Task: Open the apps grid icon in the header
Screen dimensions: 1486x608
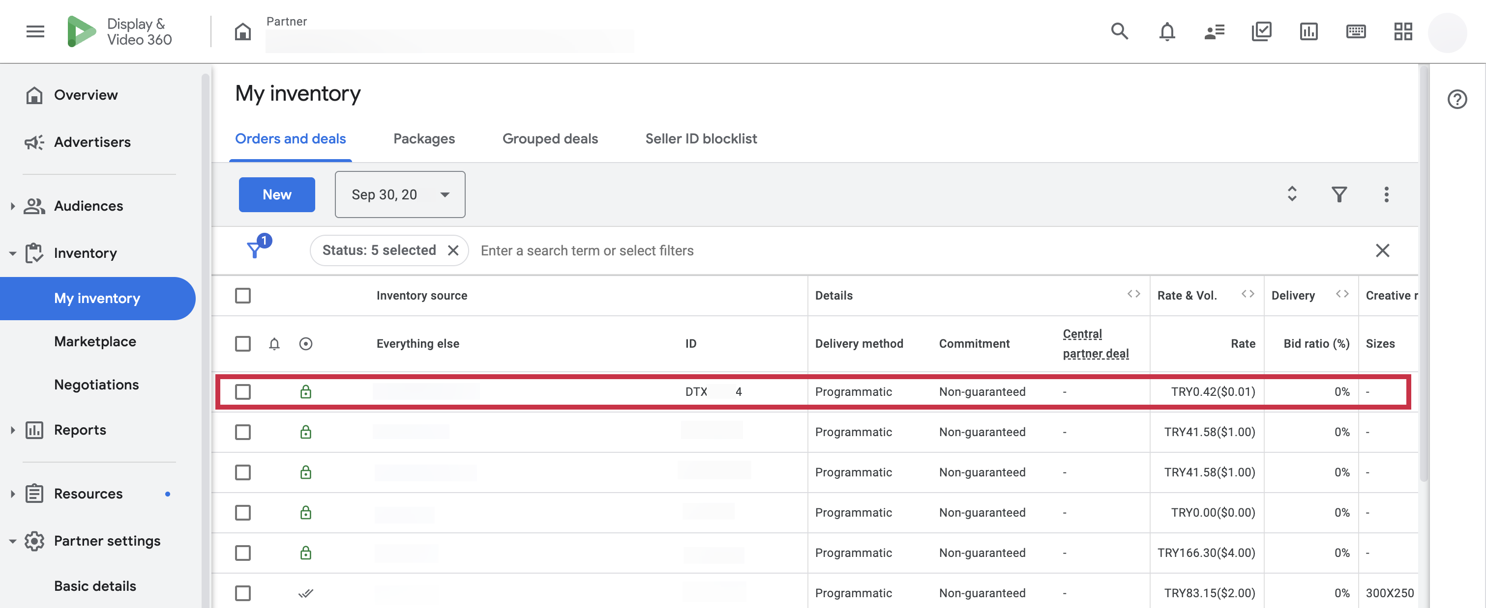Action: 1402,31
